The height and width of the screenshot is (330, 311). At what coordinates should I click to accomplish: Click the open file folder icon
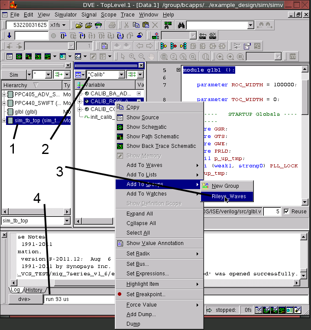[79, 25]
